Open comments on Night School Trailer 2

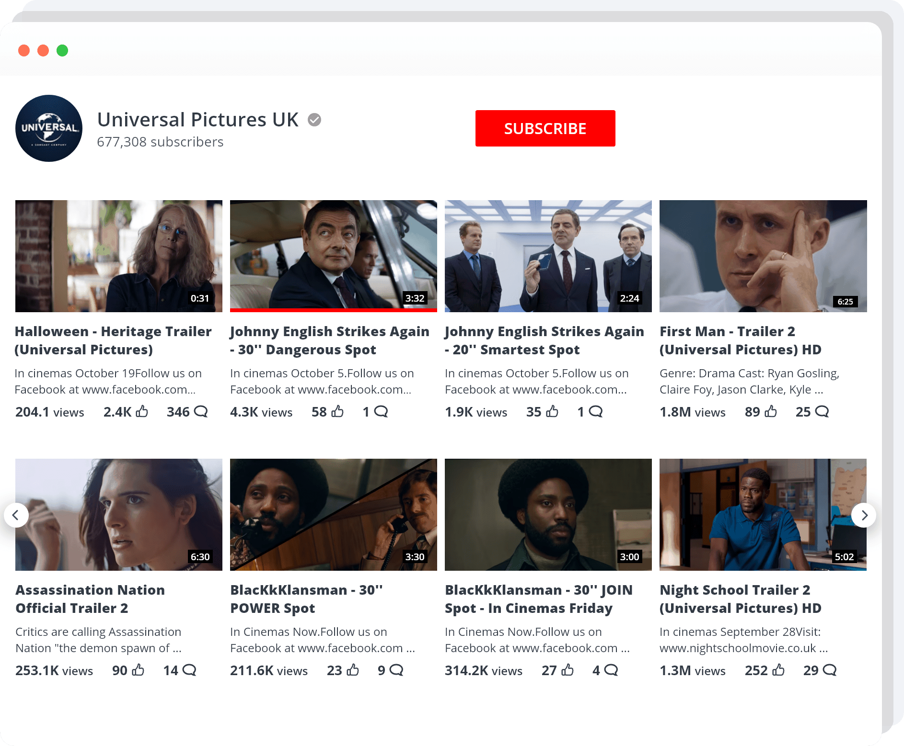point(830,670)
